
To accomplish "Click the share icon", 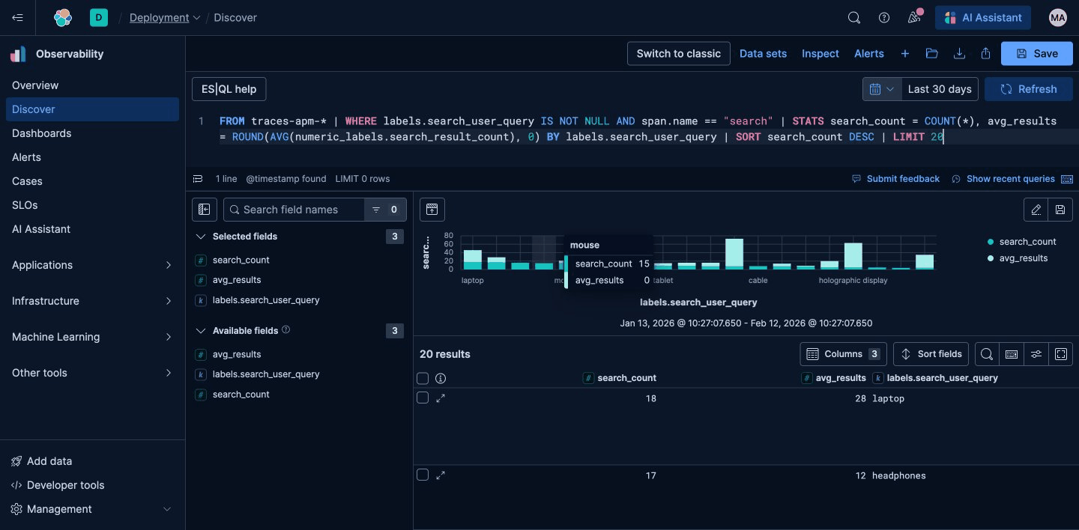I will point(985,53).
